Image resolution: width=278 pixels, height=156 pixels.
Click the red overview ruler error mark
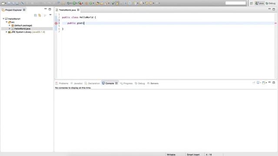275,23
